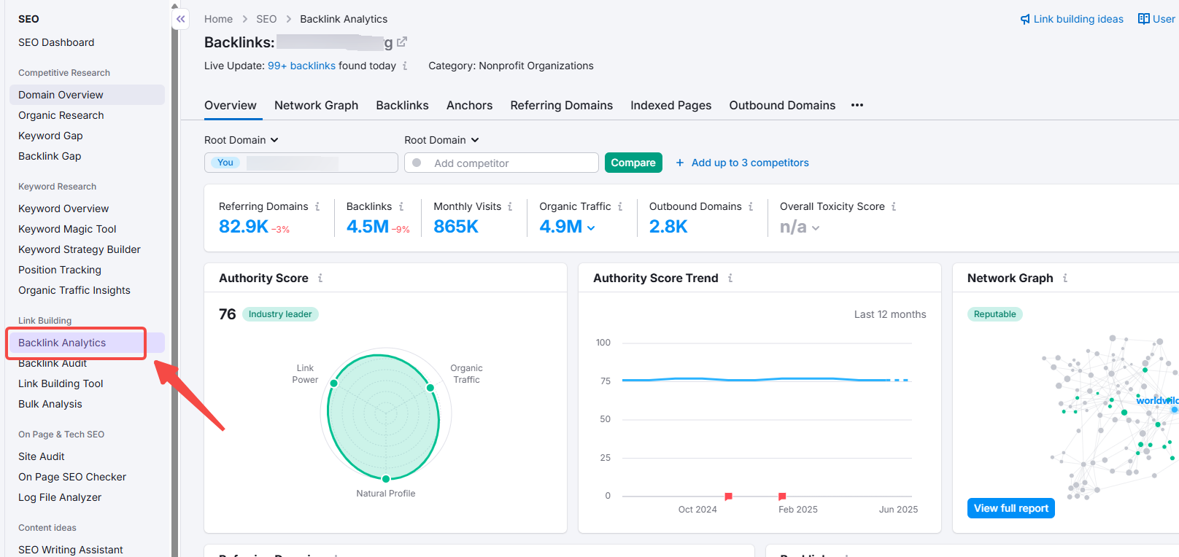Click the green Compare button
Screen dimensions: 1179x557
tap(633, 163)
